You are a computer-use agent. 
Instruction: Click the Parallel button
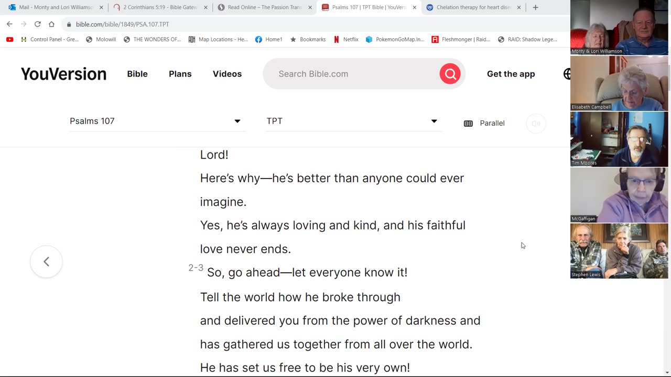tap(484, 124)
